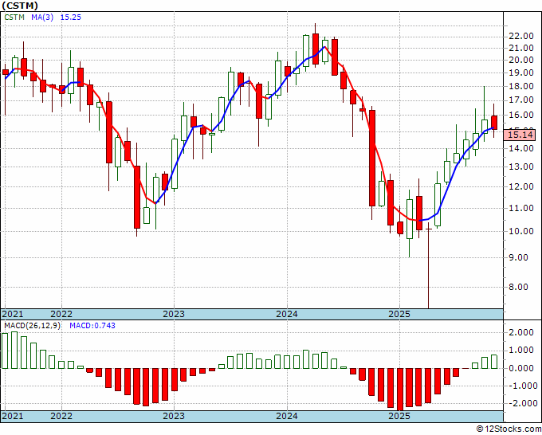Screen dimensions: 542x435
Task: Click the 18.00 price axis label
Action: (x=521, y=86)
